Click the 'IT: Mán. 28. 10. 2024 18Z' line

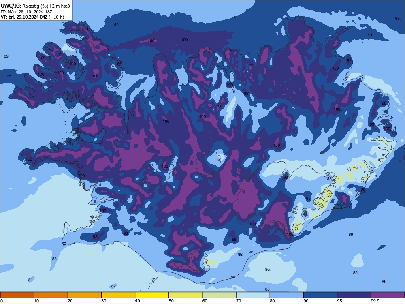coord(27,12)
